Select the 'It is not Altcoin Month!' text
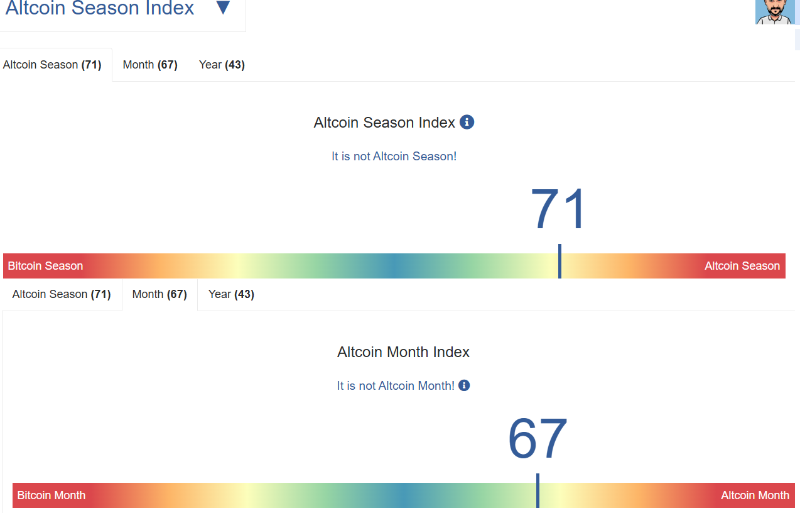 pos(396,385)
